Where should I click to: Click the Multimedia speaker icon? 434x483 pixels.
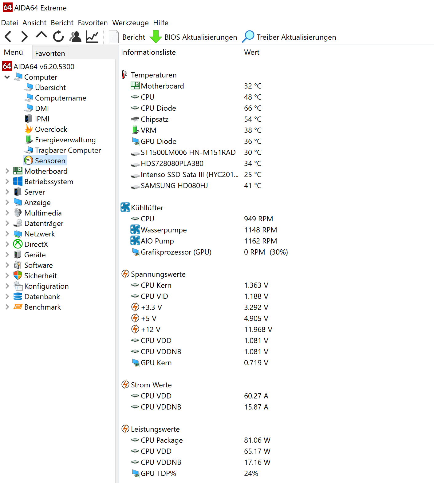[18, 213]
